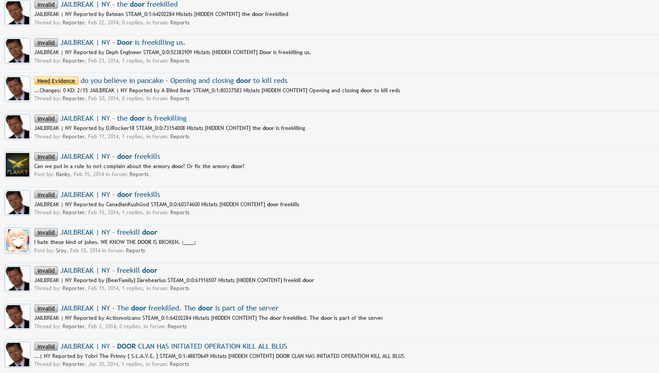Visit flanky's user profile link
This screenshot has width=659, height=373.
tap(63, 174)
